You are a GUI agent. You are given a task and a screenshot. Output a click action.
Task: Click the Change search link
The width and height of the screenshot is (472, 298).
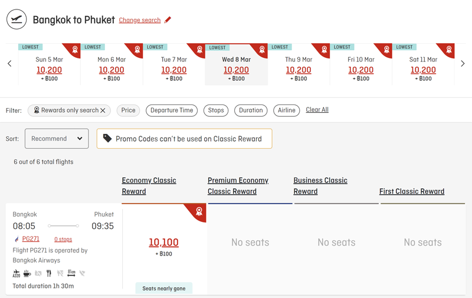coord(140,20)
